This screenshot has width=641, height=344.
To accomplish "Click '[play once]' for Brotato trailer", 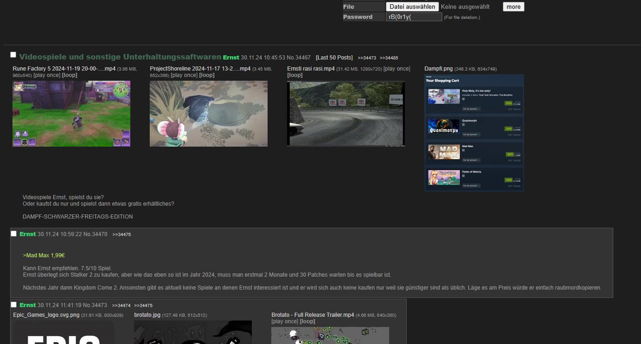I will click(x=285, y=321).
